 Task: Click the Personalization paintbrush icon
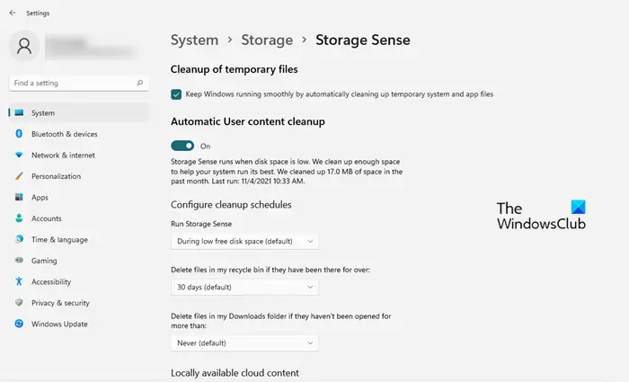tap(18, 176)
